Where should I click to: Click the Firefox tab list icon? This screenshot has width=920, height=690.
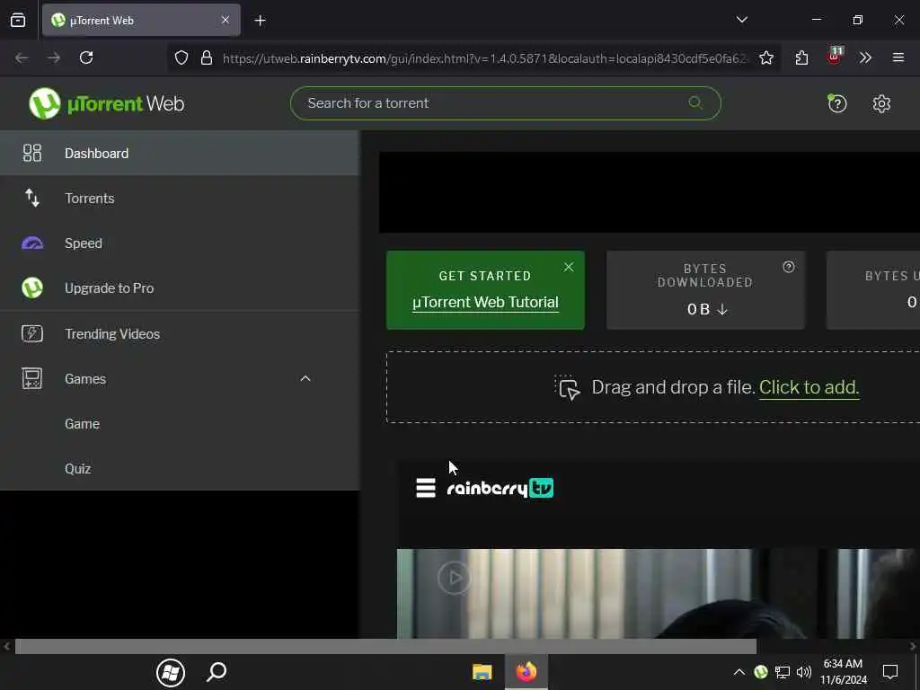18,21
